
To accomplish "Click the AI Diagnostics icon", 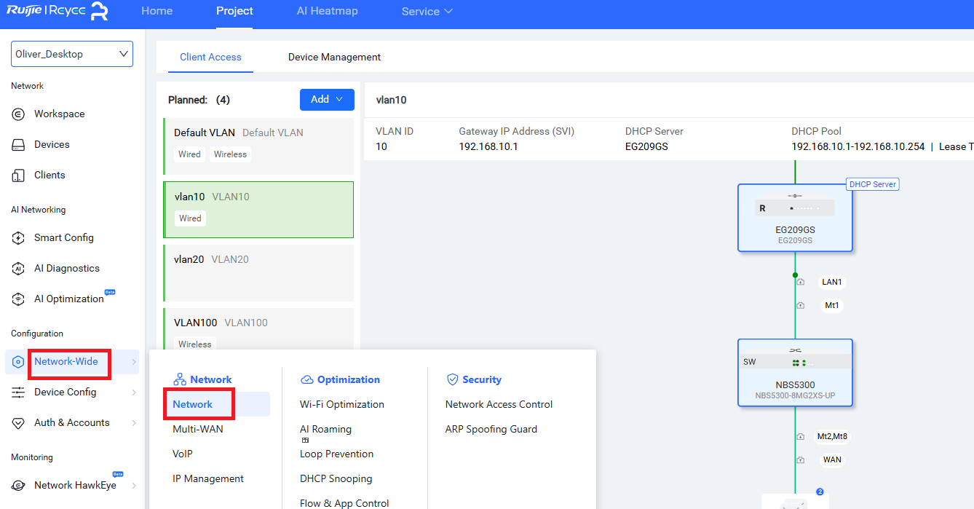I will tap(19, 269).
